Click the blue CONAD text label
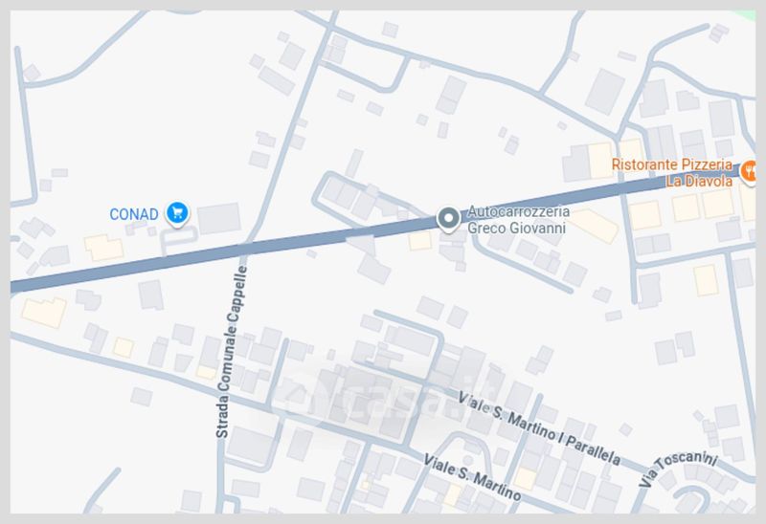This screenshot has height=524, width=766. pos(134,214)
